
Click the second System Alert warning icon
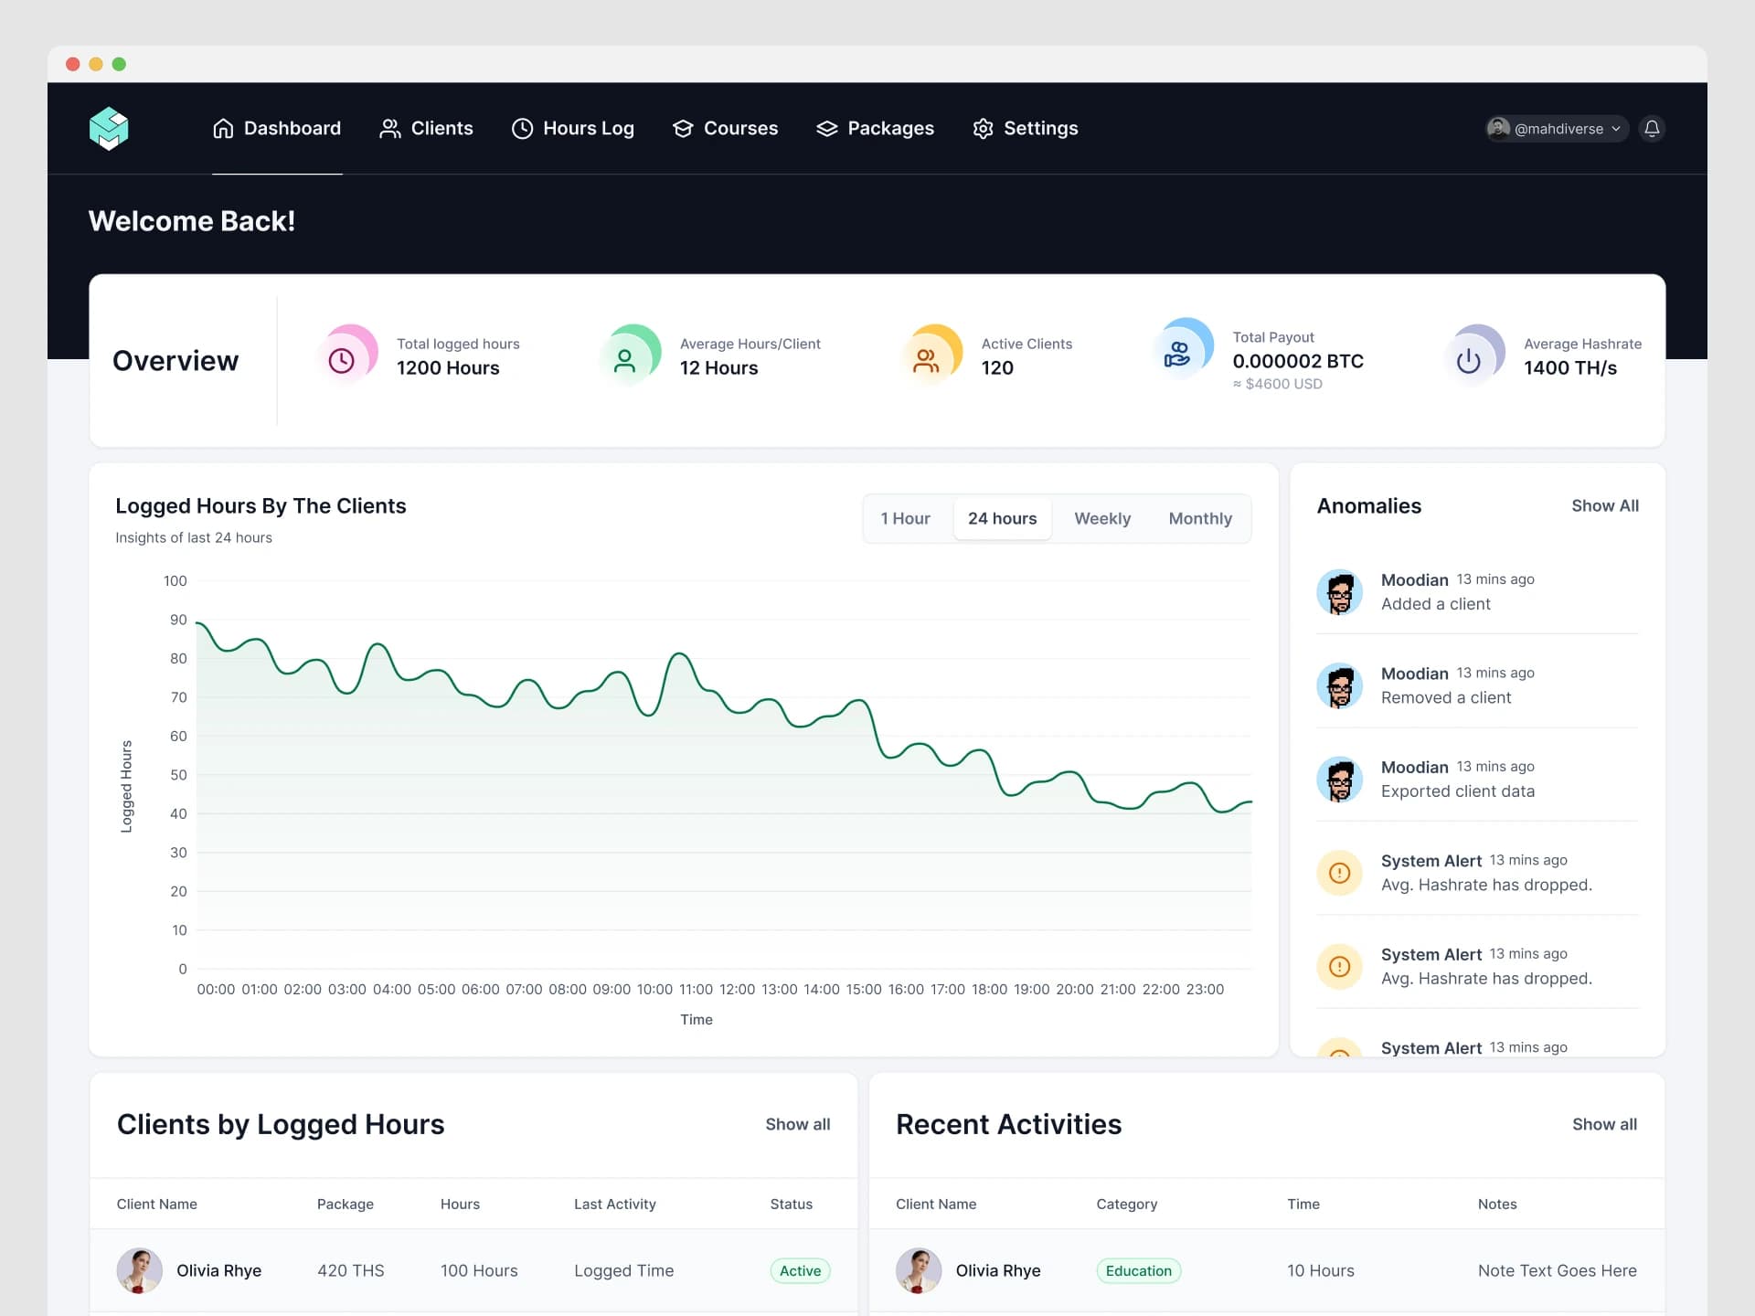[1340, 966]
